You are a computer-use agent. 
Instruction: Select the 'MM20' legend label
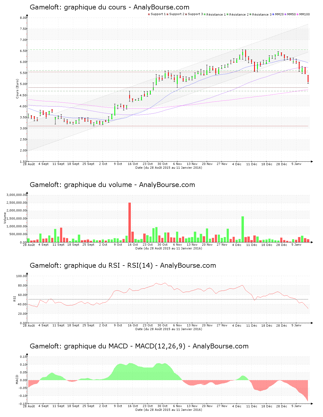279,14
